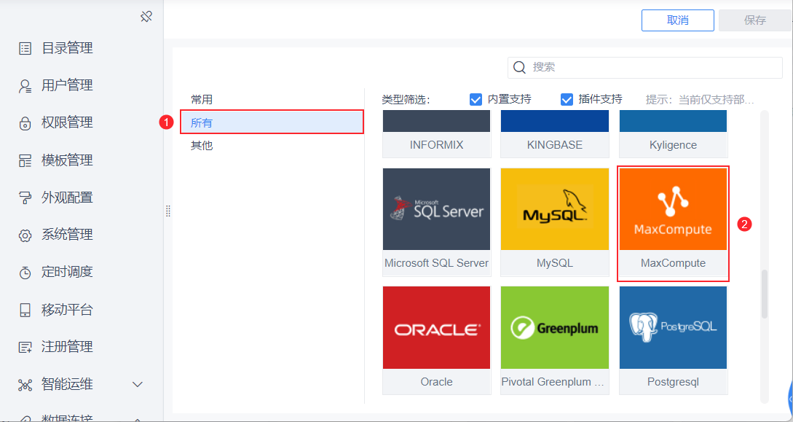Click the 类型筛选 label
Screen dimensions: 793x422
click(x=406, y=100)
